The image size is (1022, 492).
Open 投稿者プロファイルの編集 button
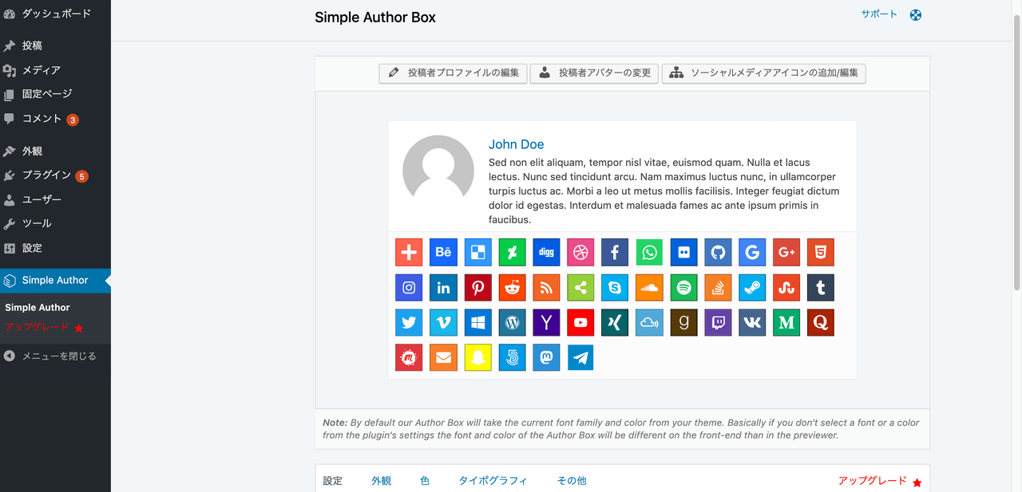click(x=453, y=73)
